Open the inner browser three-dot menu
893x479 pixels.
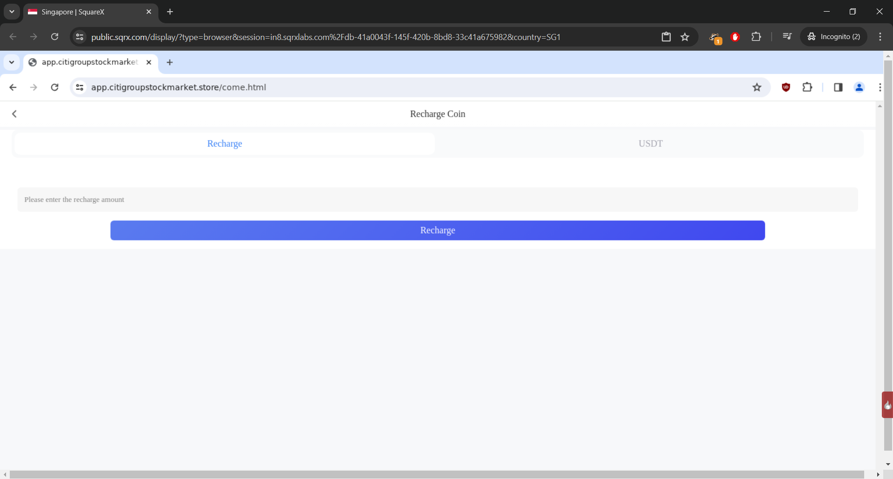(x=880, y=87)
